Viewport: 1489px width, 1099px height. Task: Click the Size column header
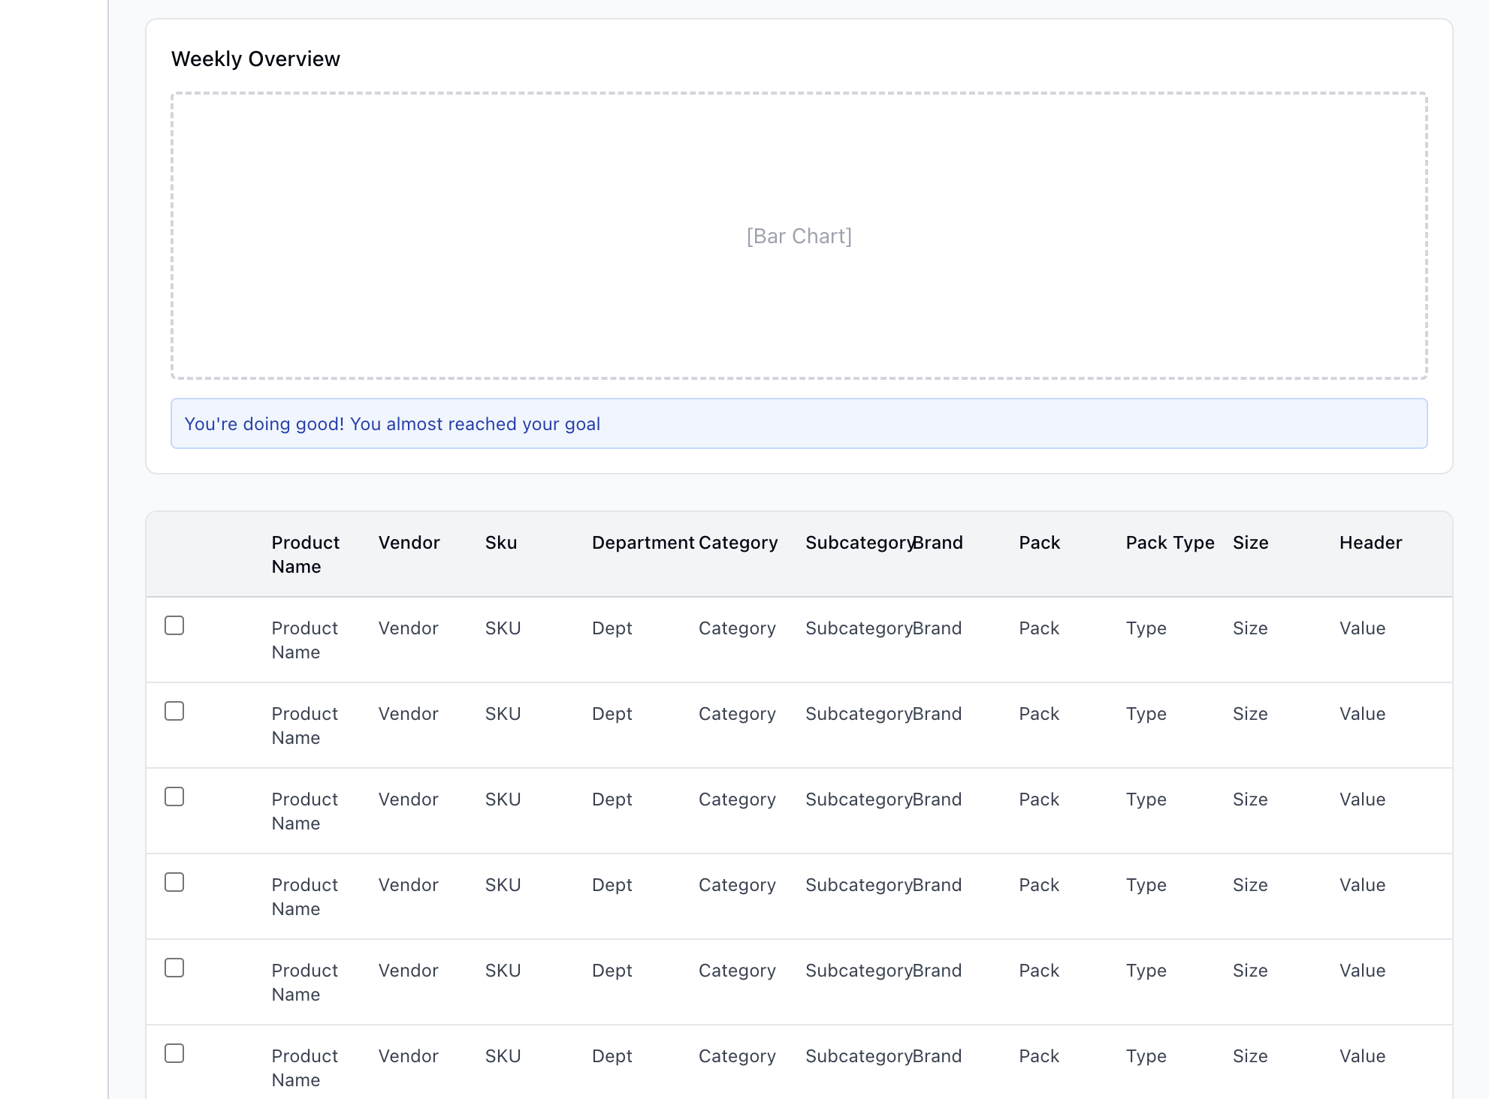(x=1250, y=543)
